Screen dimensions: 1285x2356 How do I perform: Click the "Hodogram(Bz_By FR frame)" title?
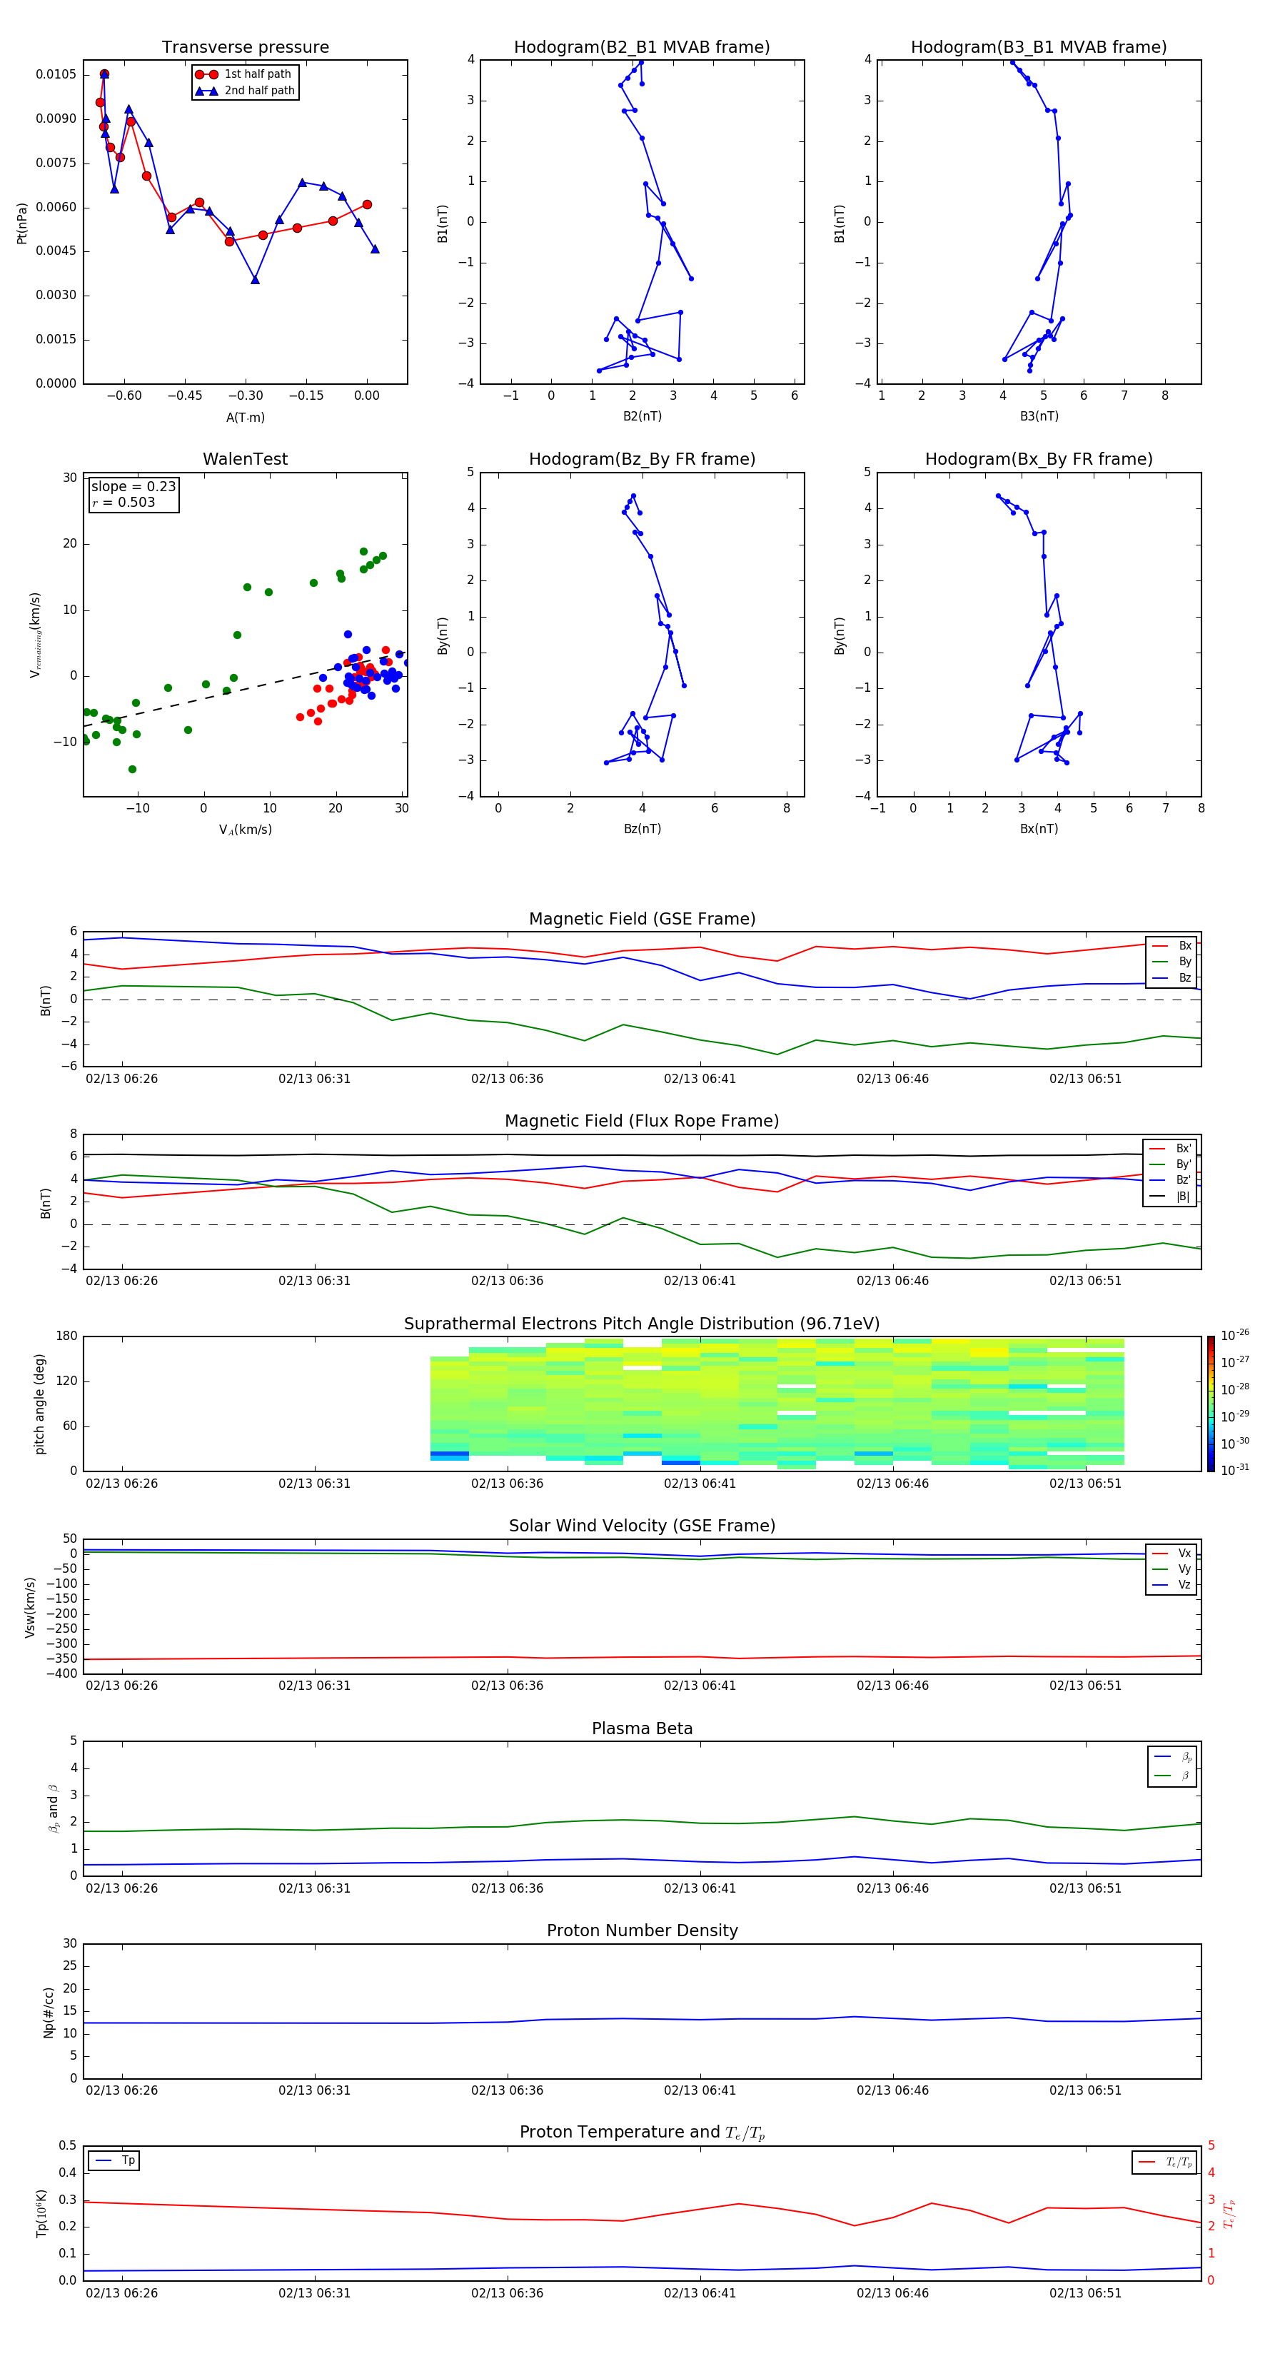(x=641, y=459)
